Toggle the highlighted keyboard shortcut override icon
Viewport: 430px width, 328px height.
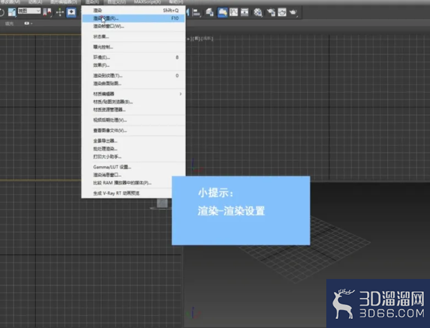(71, 12)
